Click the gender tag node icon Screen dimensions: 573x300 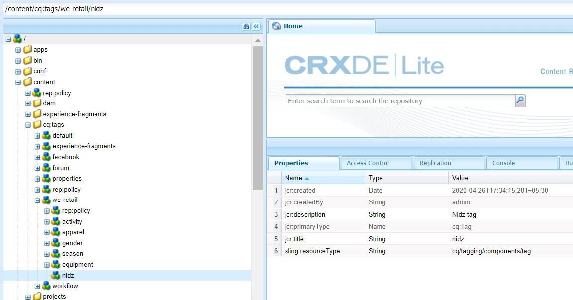click(56, 243)
